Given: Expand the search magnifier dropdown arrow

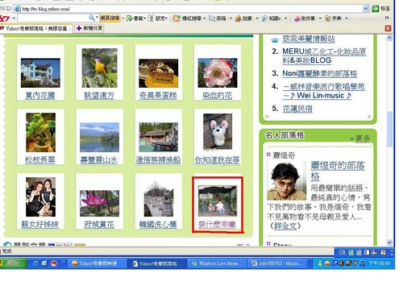Looking at the screenshot, I should pyautogui.click(x=97, y=18).
